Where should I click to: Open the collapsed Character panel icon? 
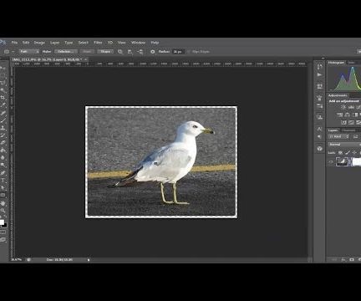[x=319, y=129]
